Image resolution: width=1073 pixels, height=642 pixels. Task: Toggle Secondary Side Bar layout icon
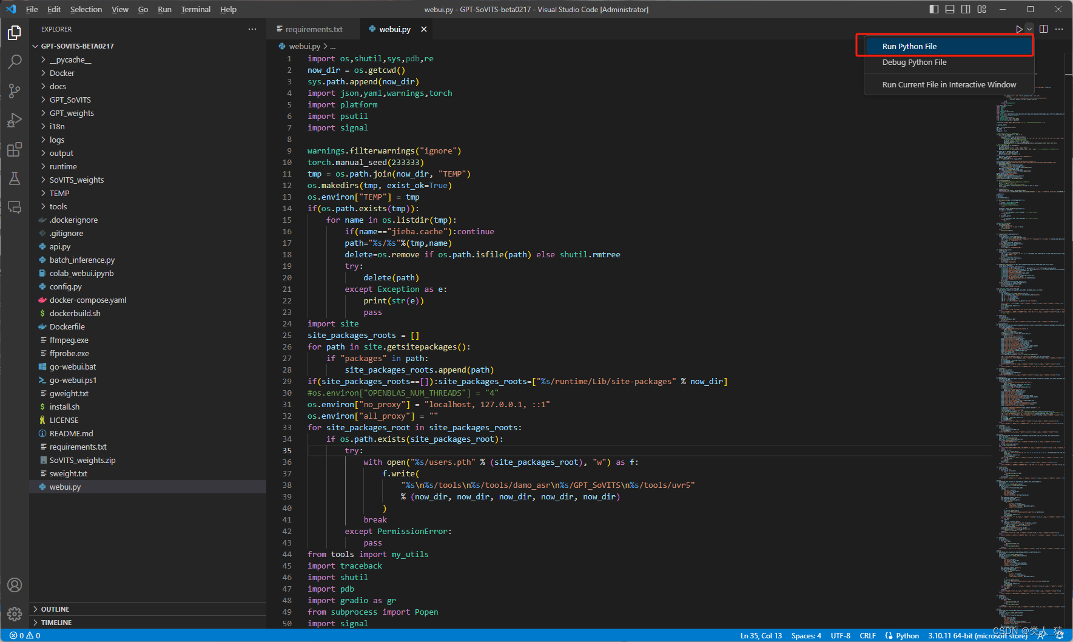(x=966, y=9)
